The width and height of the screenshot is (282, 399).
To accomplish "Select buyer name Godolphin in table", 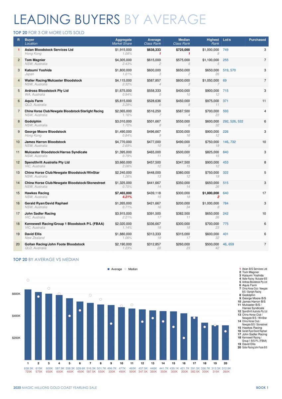I will point(33,121).
